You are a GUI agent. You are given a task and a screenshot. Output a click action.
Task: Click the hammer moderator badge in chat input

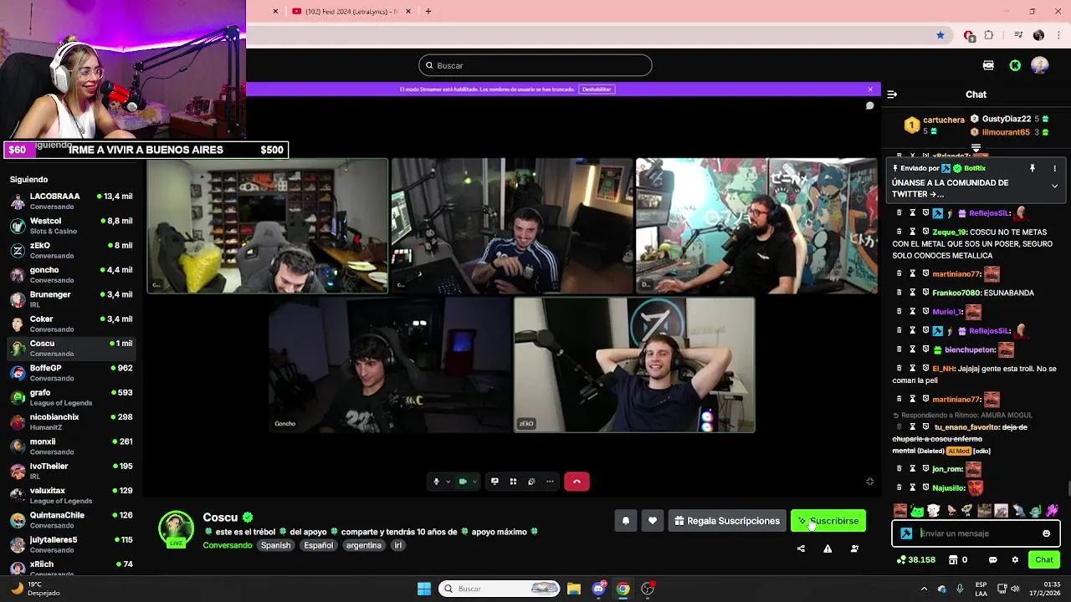coord(906,533)
